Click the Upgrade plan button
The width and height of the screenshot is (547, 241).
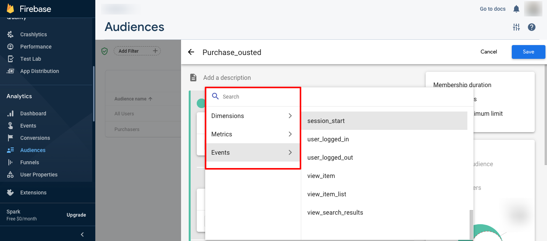click(76, 215)
